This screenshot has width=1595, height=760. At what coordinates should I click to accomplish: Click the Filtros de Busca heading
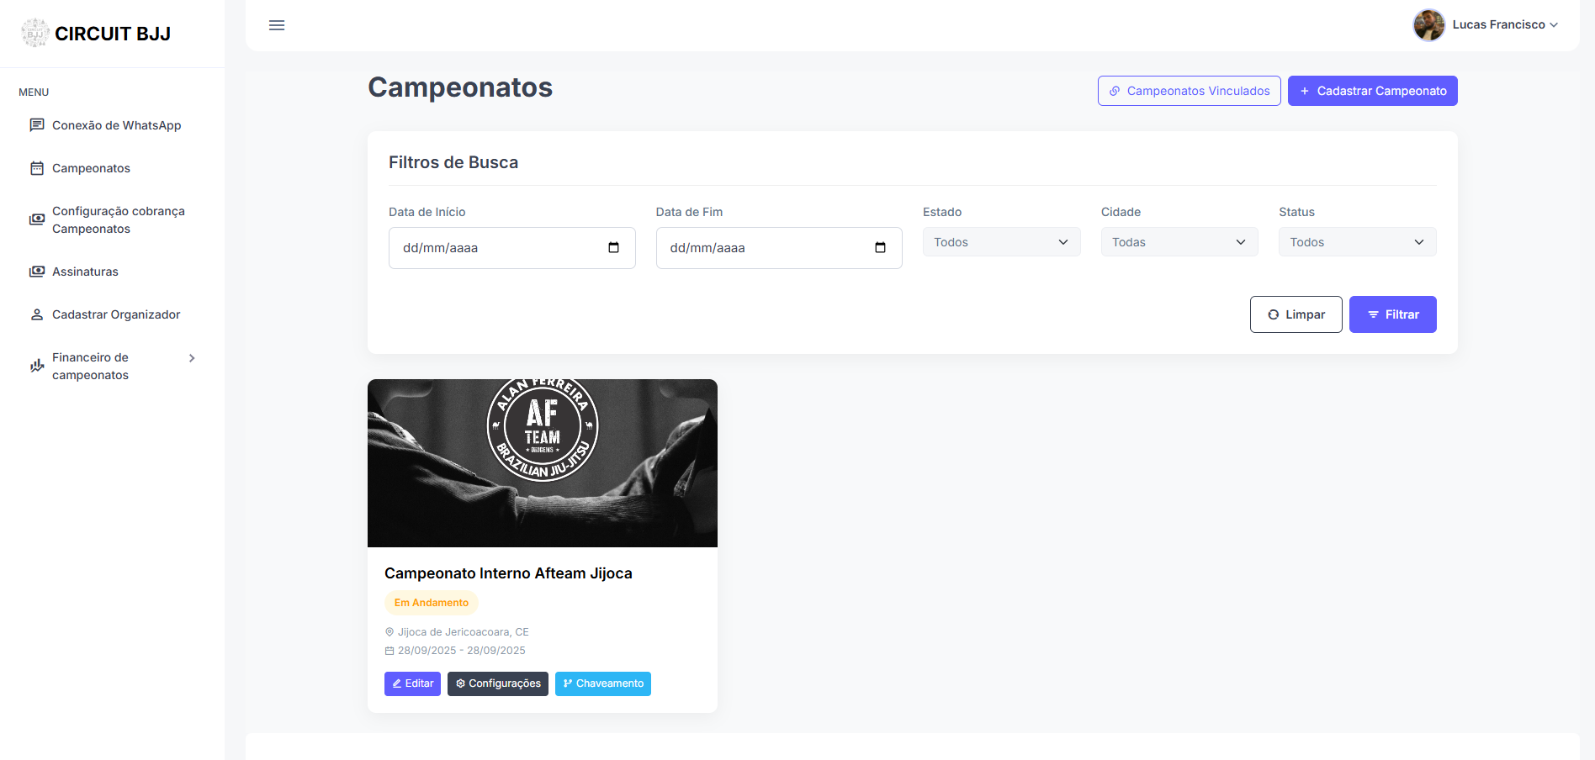click(453, 162)
